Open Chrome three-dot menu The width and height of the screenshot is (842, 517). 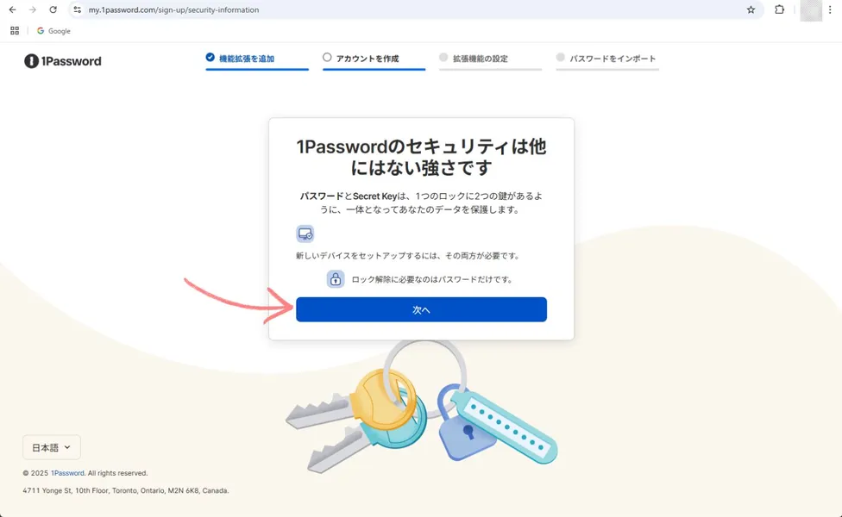click(830, 9)
